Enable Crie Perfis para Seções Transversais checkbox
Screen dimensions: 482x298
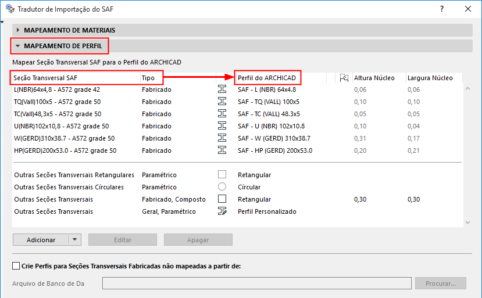tap(16, 266)
